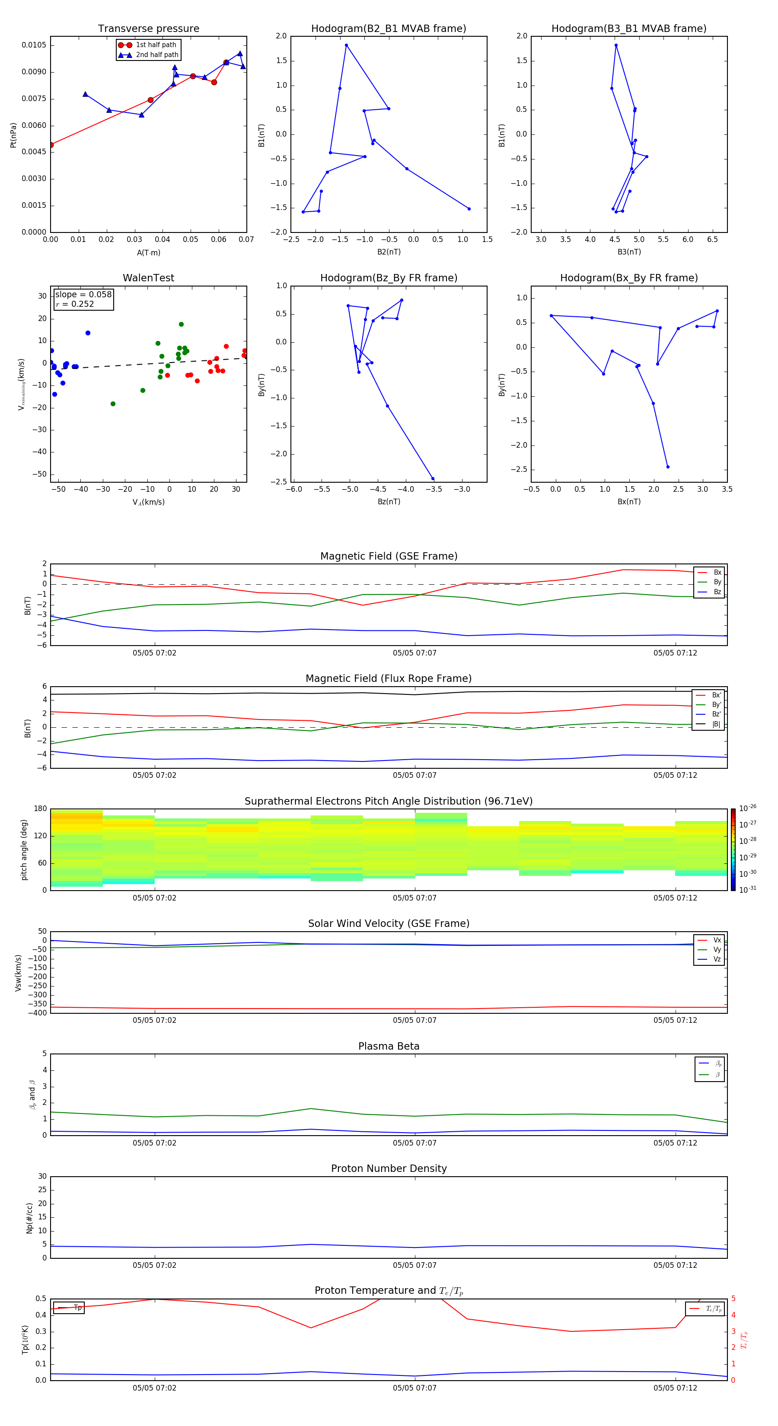This screenshot has width=778, height=1426.
Task: Click '10^-26' colorbar tick label
Action: click(748, 808)
